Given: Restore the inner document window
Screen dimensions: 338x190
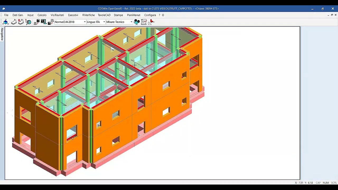Looking at the screenshot, I should point(332,15).
